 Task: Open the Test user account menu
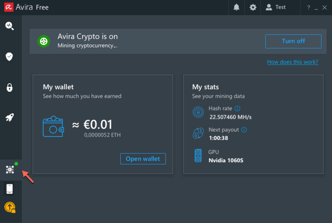276,8
